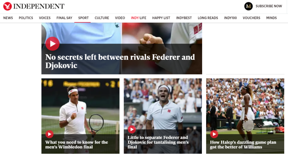
Task: Open the Vouchers menu link
Action: (251, 18)
